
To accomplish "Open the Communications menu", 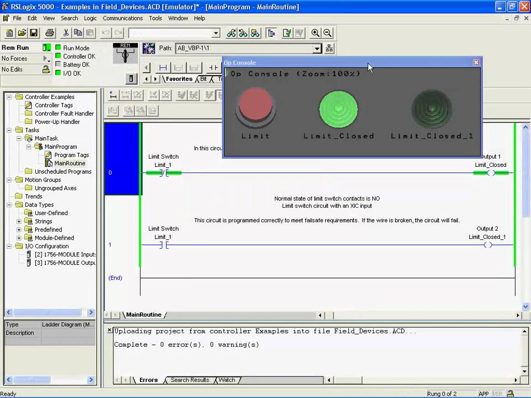I will click(122, 18).
